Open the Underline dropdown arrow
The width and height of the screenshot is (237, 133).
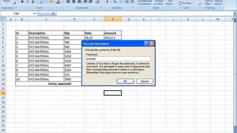[36, 1]
